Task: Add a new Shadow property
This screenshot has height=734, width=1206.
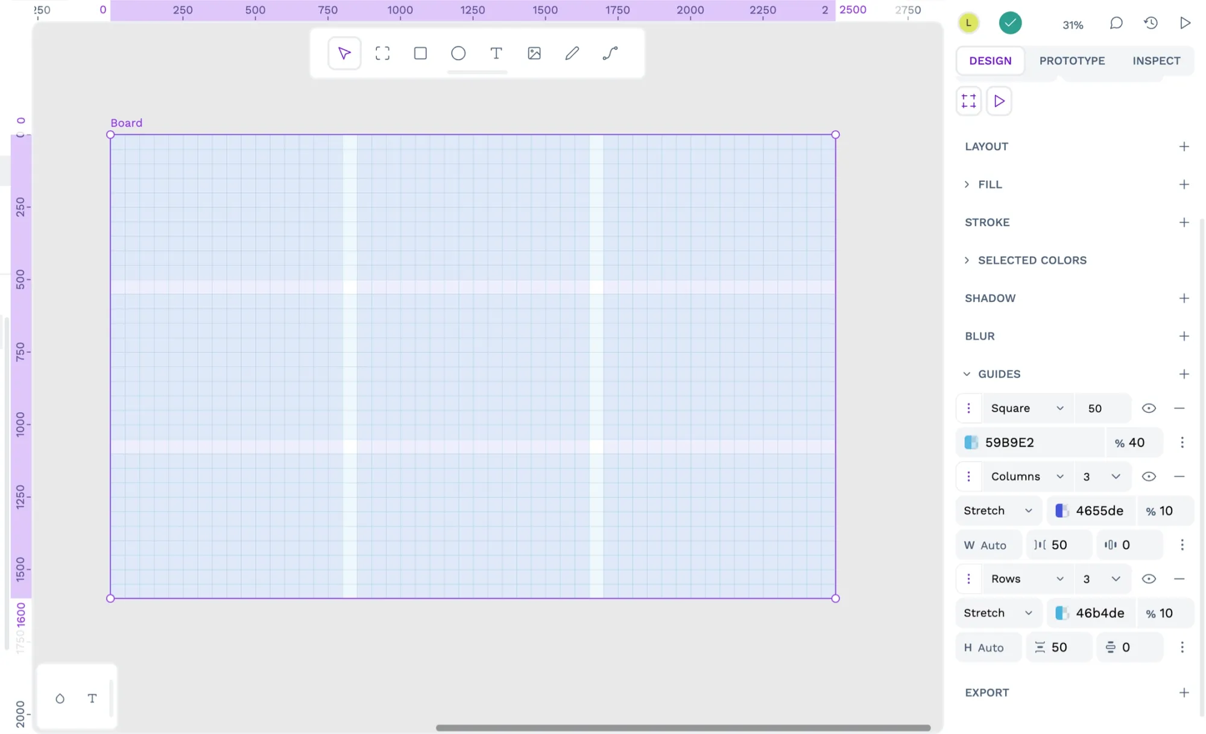Action: (x=1184, y=298)
